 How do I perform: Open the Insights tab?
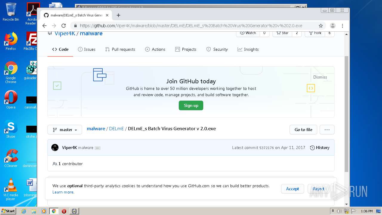pyautogui.click(x=248, y=49)
